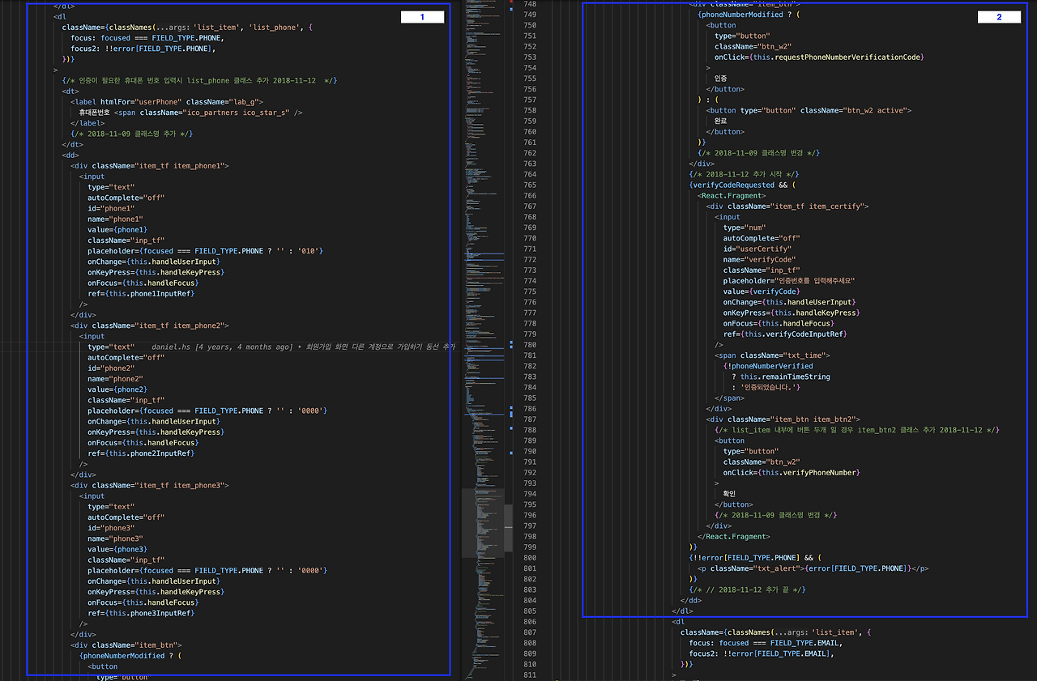Click "focus2: !!error[FIELD_TYPE.PHONE]" line
This screenshot has width=1037, height=681.
143,49
